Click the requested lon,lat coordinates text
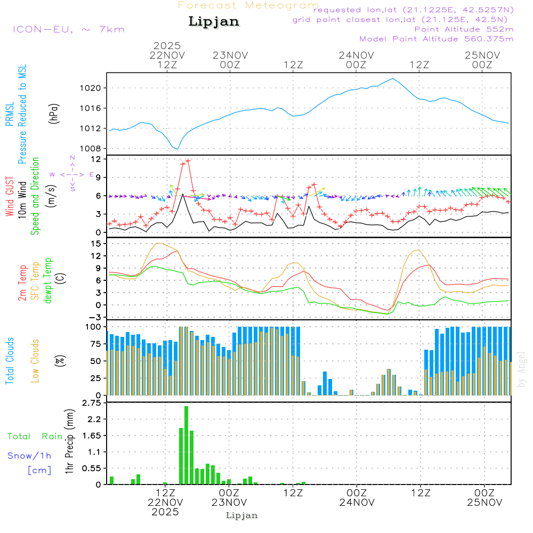The height and width of the screenshot is (533, 533). [x=413, y=10]
